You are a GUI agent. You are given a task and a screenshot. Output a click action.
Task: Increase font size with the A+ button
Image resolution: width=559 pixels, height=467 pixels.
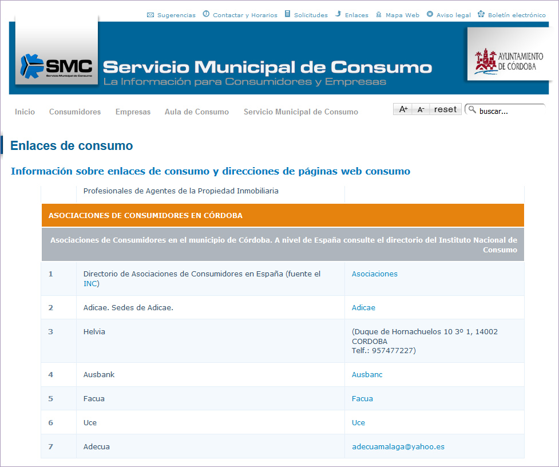point(403,109)
